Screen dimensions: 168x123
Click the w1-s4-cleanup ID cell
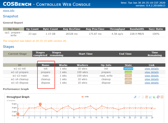click(x=20, y=79)
